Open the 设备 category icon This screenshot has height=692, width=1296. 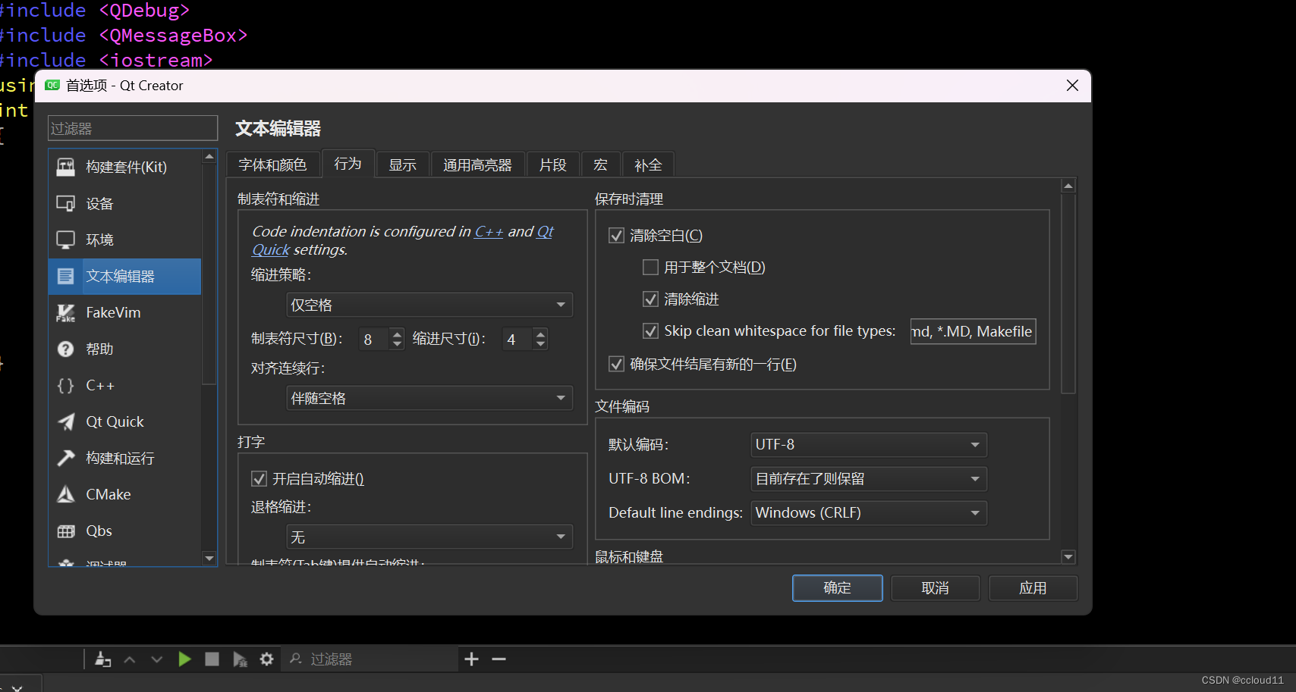(x=66, y=203)
